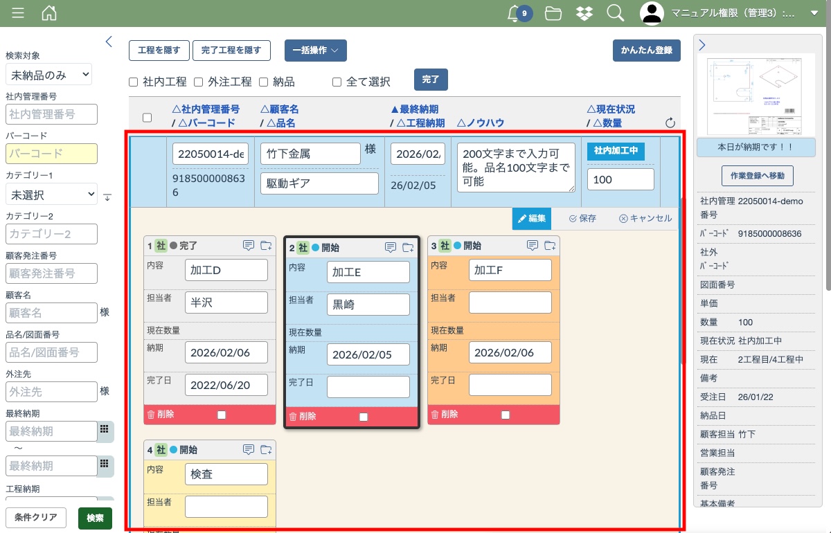Open the Dropbox icon in header
Screen dimensions: 831x533
tap(584, 13)
